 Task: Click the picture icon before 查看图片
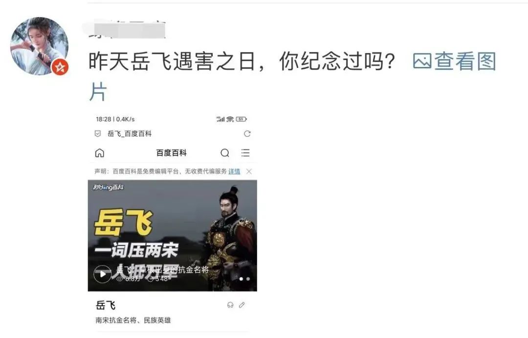[422, 61]
